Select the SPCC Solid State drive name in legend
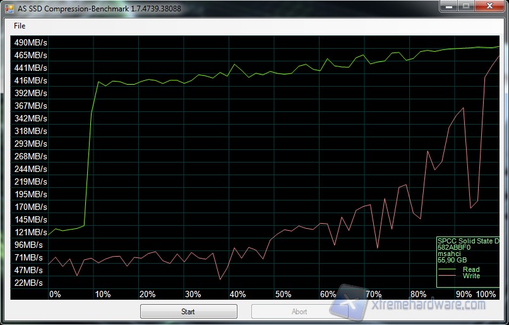509x325 pixels. [468, 241]
